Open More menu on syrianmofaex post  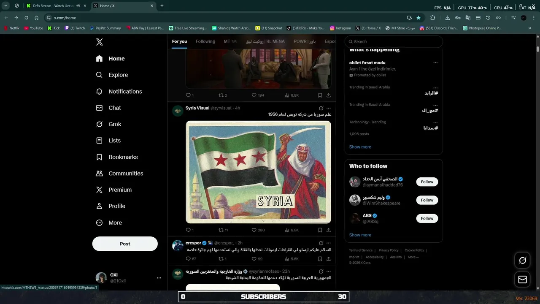click(329, 271)
